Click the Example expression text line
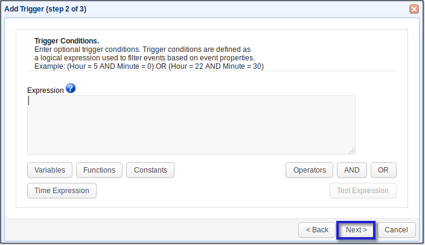This screenshot has width=425, height=245. (149, 66)
